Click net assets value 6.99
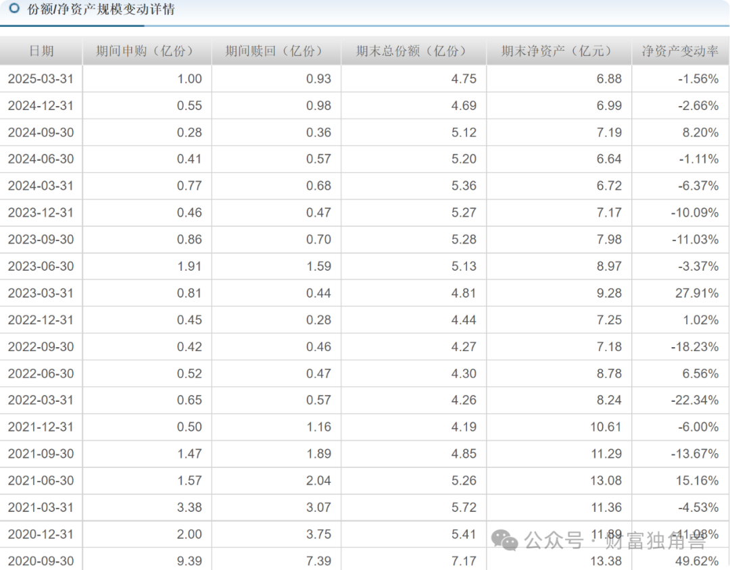The image size is (730, 570). pos(610,105)
